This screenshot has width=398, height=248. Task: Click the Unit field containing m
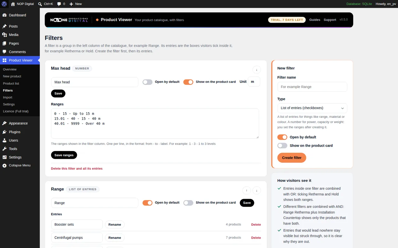pyautogui.click(x=254, y=82)
